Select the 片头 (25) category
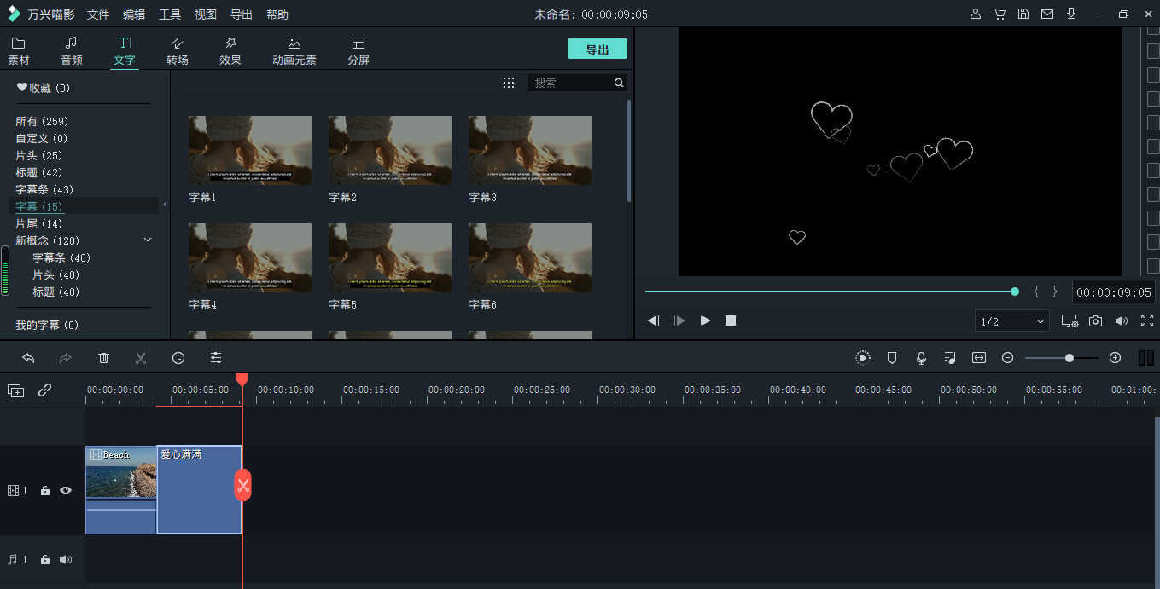Viewport: 1160px width, 589px height. coord(39,155)
